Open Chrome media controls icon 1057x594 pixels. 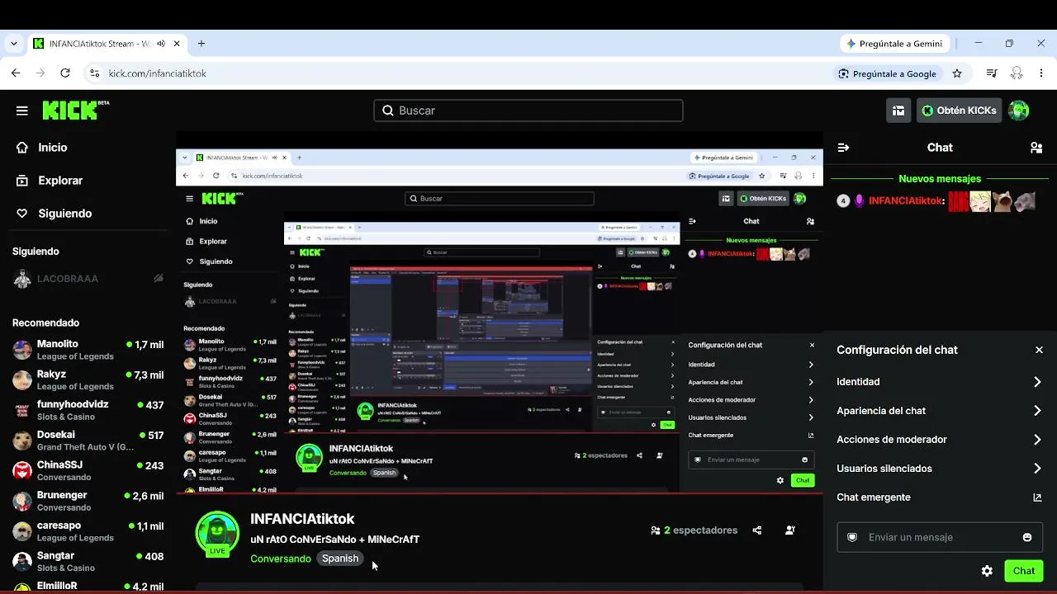point(992,73)
